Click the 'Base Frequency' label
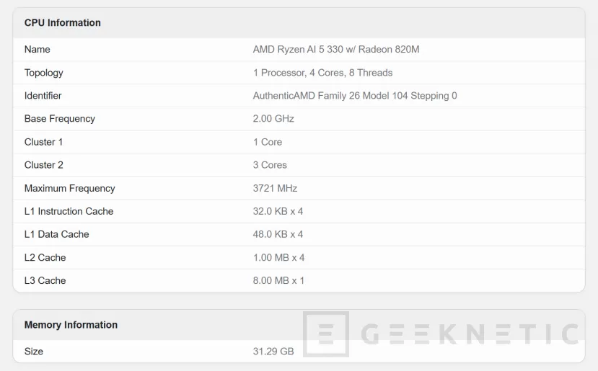The width and height of the screenshot is (598, 371). click(59, 119)
